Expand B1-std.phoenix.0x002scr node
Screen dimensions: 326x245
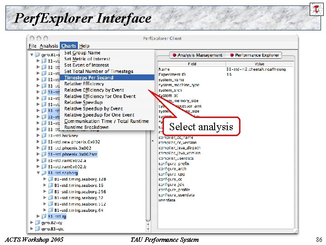[x=38, y=154]
